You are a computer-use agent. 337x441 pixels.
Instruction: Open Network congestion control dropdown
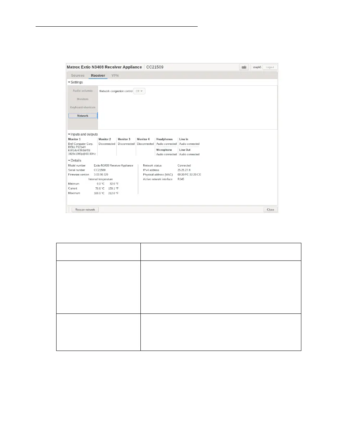click(139, 92)
